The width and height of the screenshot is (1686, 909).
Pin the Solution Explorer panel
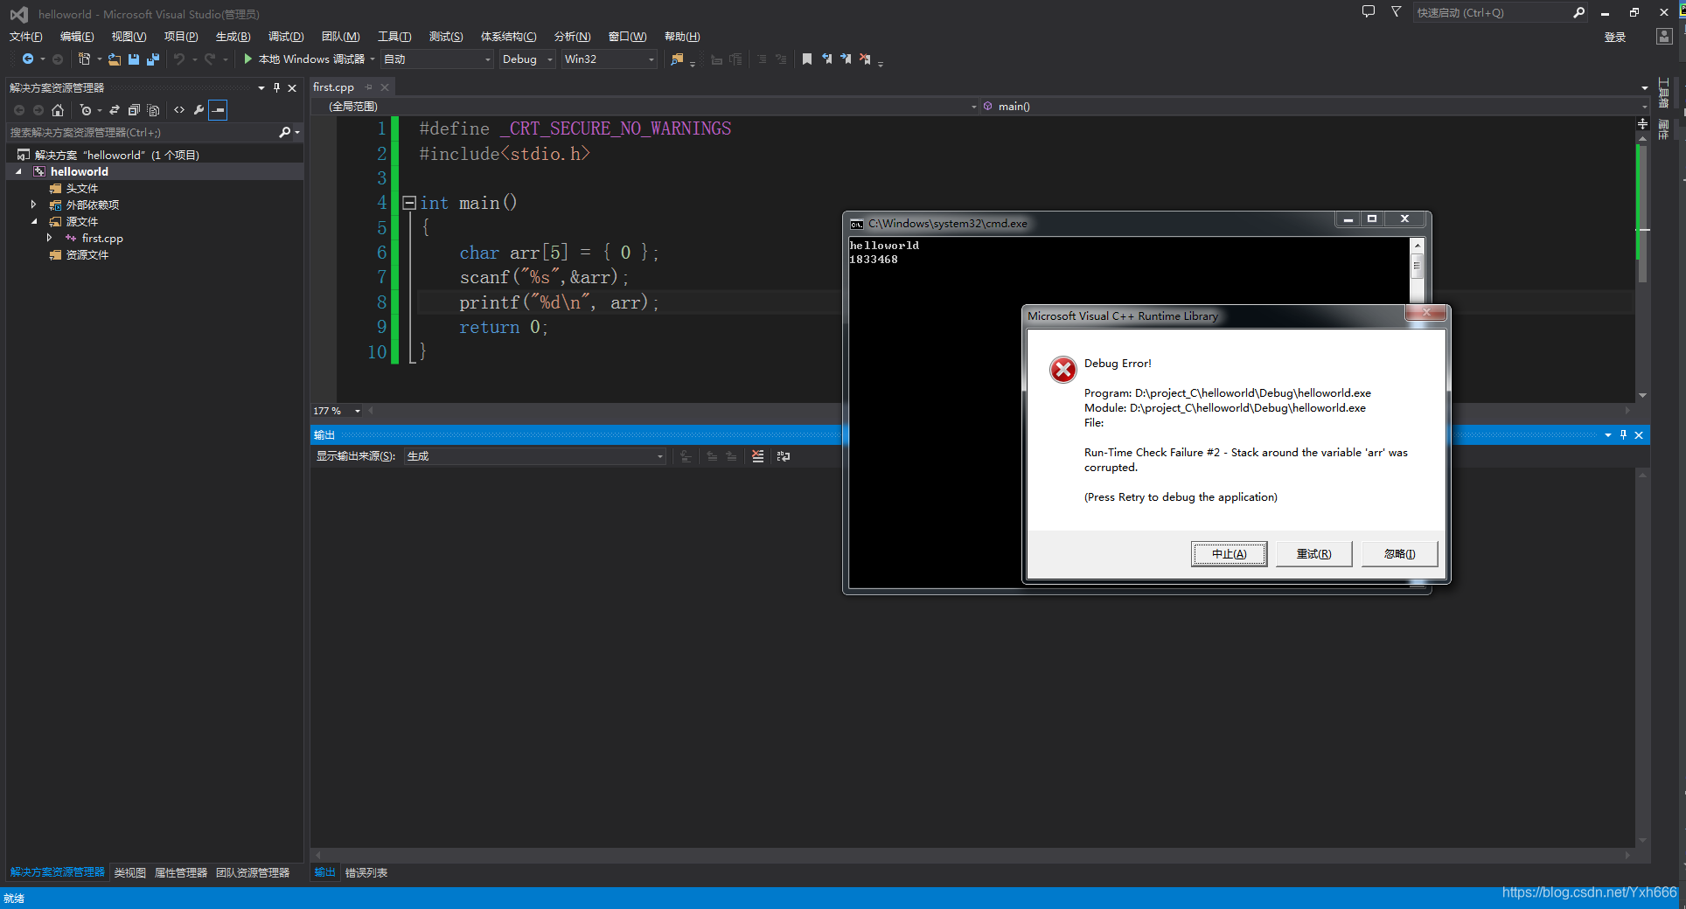[277, 87]
